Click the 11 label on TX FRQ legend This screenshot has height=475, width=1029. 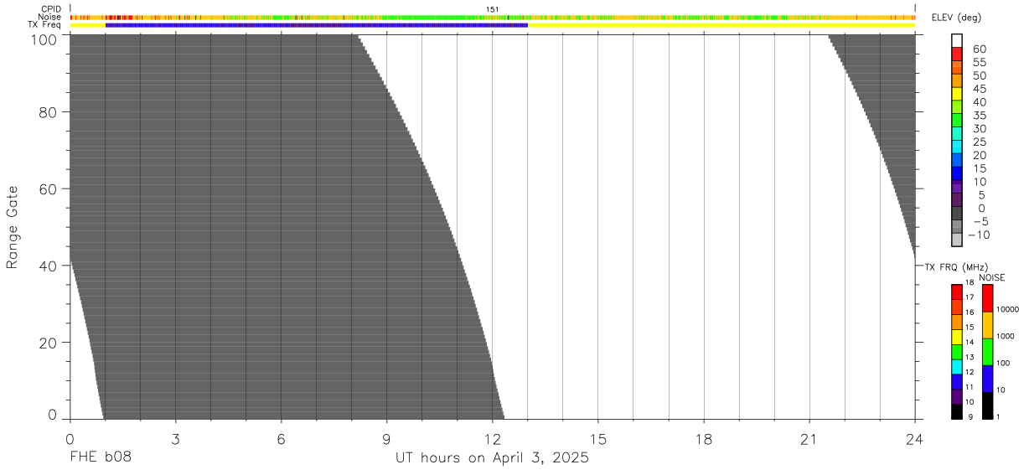(970, 387)
